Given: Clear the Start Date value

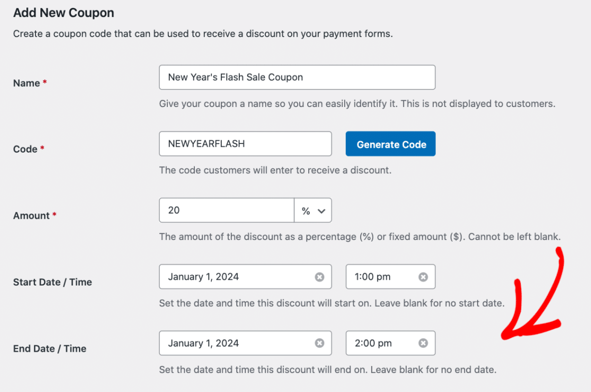Looking at the screenshot, I should point(319,277).
